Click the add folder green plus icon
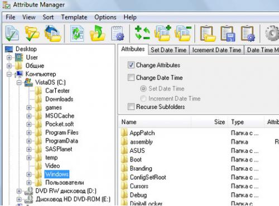279x206 pixels. [x=162, y=33]
